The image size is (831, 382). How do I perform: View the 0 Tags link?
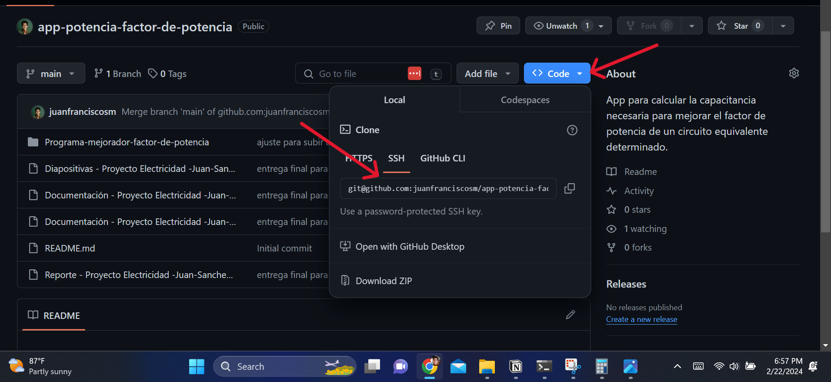(167, 74)
